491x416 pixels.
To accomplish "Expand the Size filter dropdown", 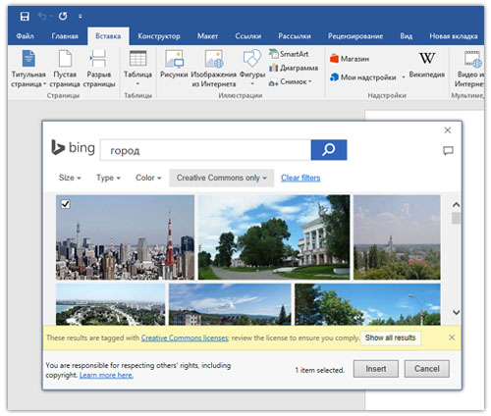I will [x=70, y=178].
